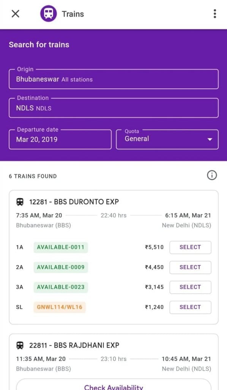Close the Trains screen with X icon
The width and height of the screenshot is (227, 390).
pos(15,14)
